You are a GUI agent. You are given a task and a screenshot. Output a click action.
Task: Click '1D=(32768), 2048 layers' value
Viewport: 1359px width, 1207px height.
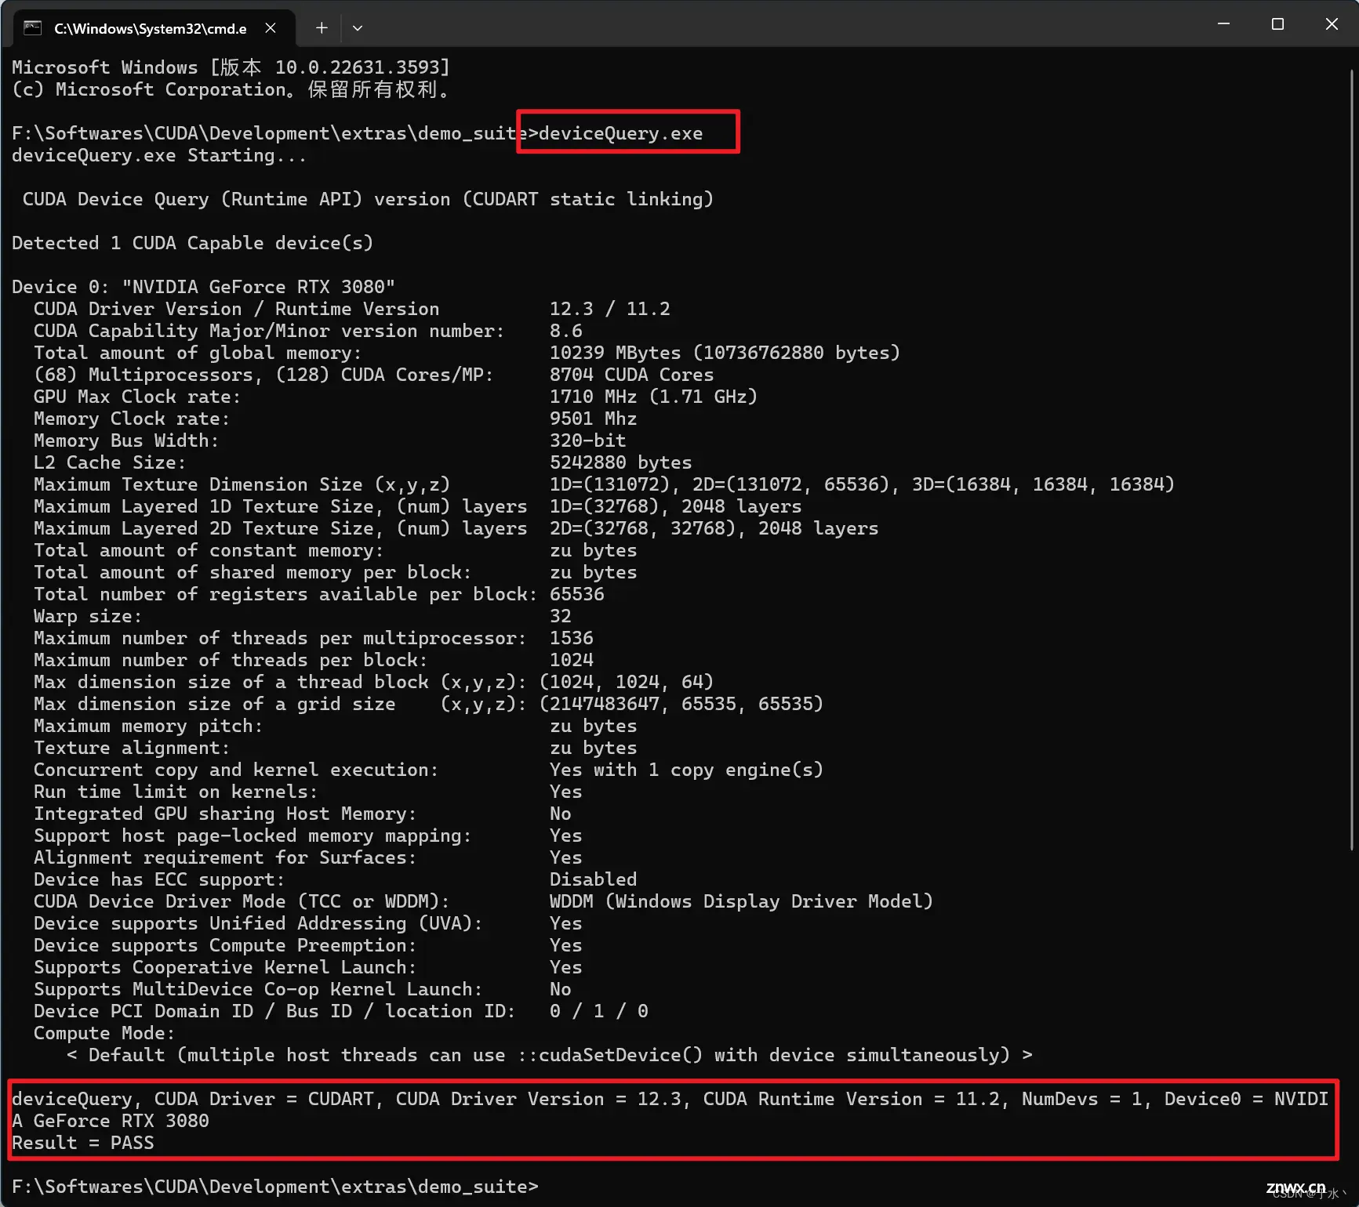pos(676,506)
